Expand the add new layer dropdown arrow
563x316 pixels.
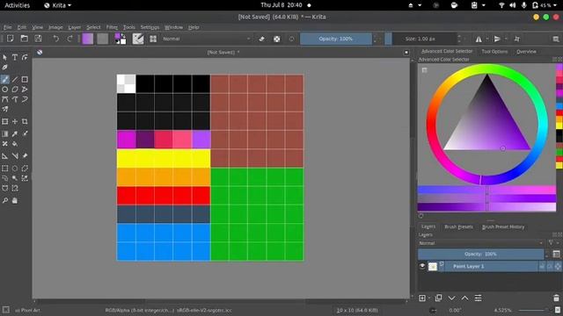pyautogui.click(x=429, y=298)
